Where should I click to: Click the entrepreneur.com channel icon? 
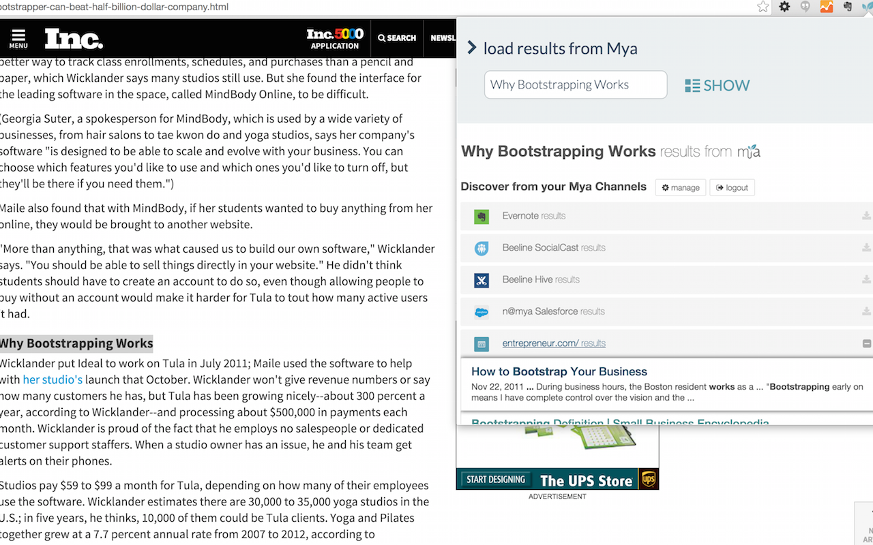pyautogui.click(x=482, y=344)
